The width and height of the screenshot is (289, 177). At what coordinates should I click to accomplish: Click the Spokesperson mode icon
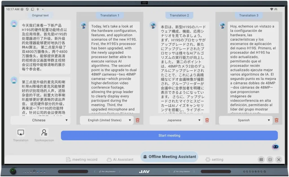44,133
